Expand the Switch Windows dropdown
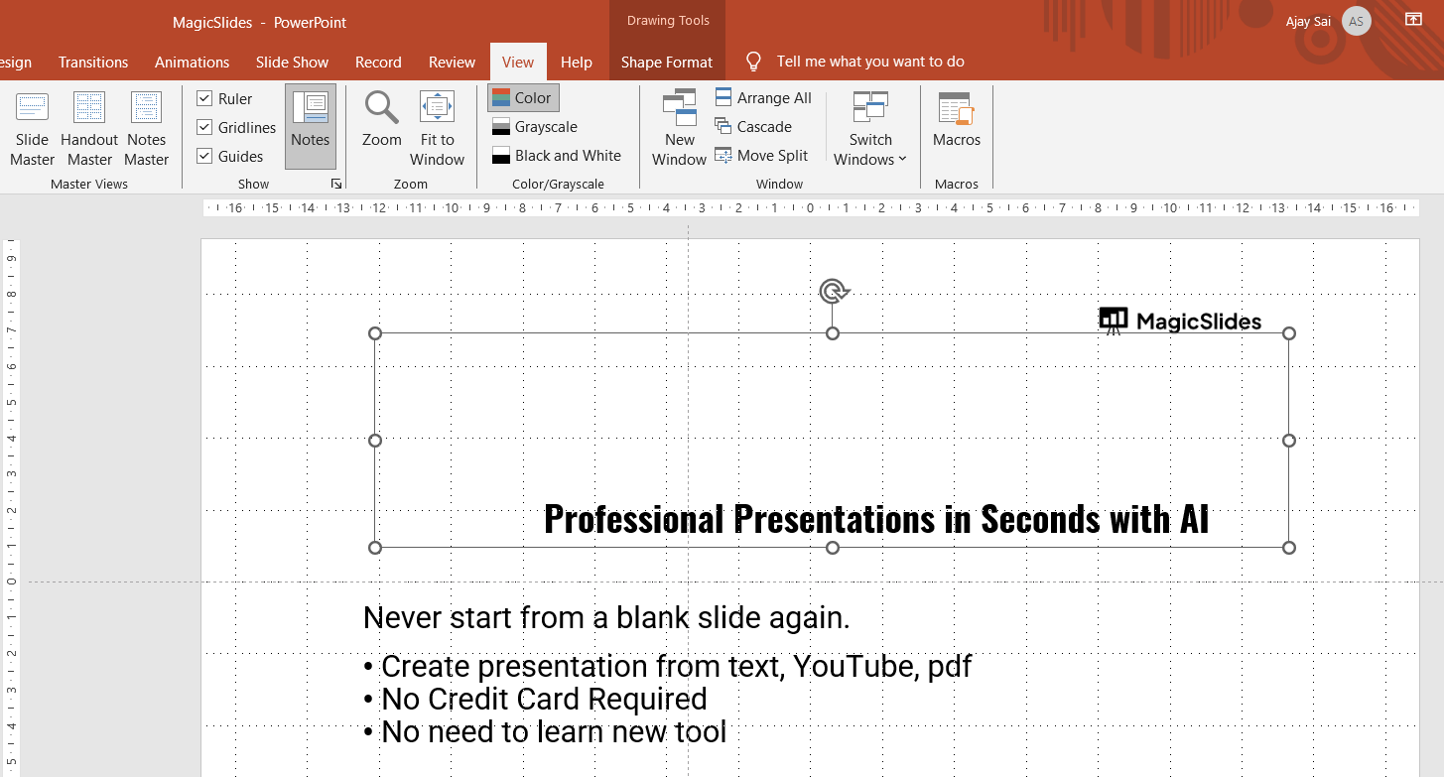The image size is (1444, 777). tap(870, 149)
